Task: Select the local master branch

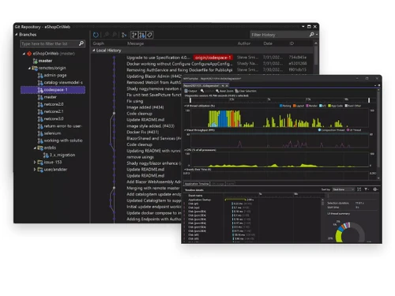Action: [x=45, y=61]
